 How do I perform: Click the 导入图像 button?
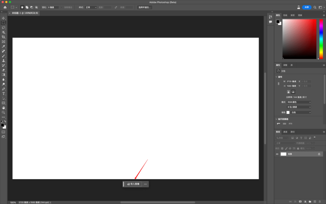click(133, 184)
